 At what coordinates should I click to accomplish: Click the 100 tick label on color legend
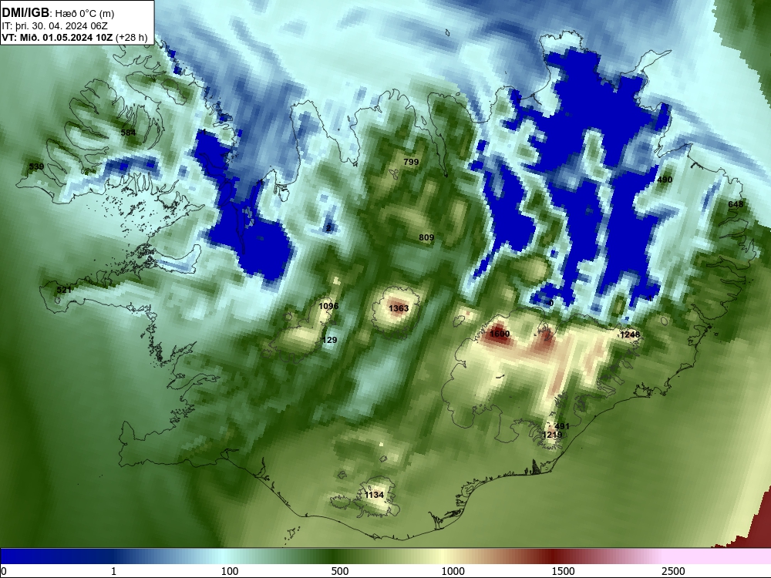click(230, 571)
